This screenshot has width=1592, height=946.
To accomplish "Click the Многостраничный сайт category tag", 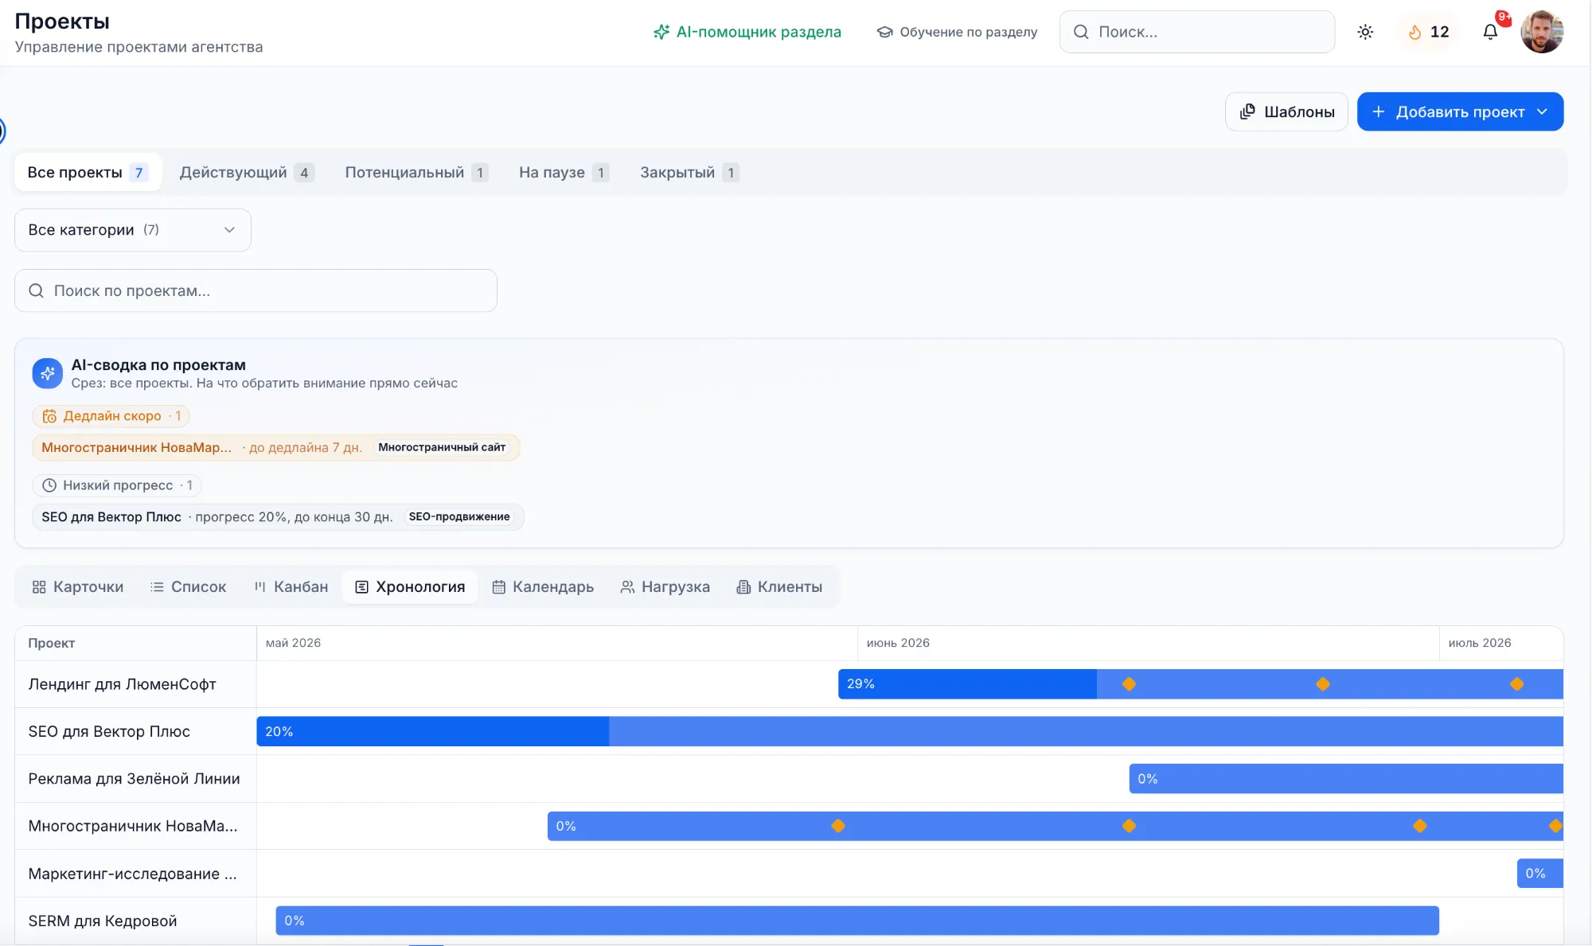I will coord(442,447).
